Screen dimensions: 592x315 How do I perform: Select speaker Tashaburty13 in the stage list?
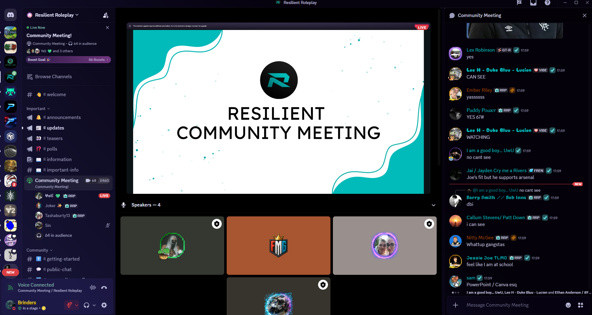[x=73, y=215]
